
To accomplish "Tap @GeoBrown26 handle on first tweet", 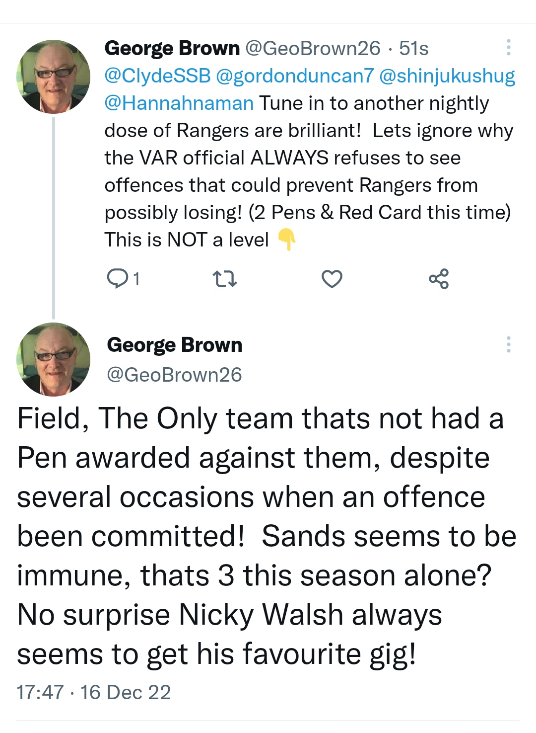I will pos(313,48).
